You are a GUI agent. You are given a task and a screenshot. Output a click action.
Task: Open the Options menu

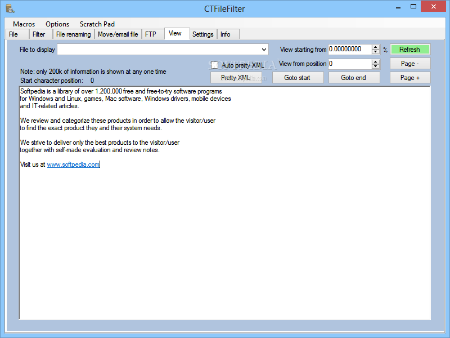pyautogui.click(x=57, y=24)
